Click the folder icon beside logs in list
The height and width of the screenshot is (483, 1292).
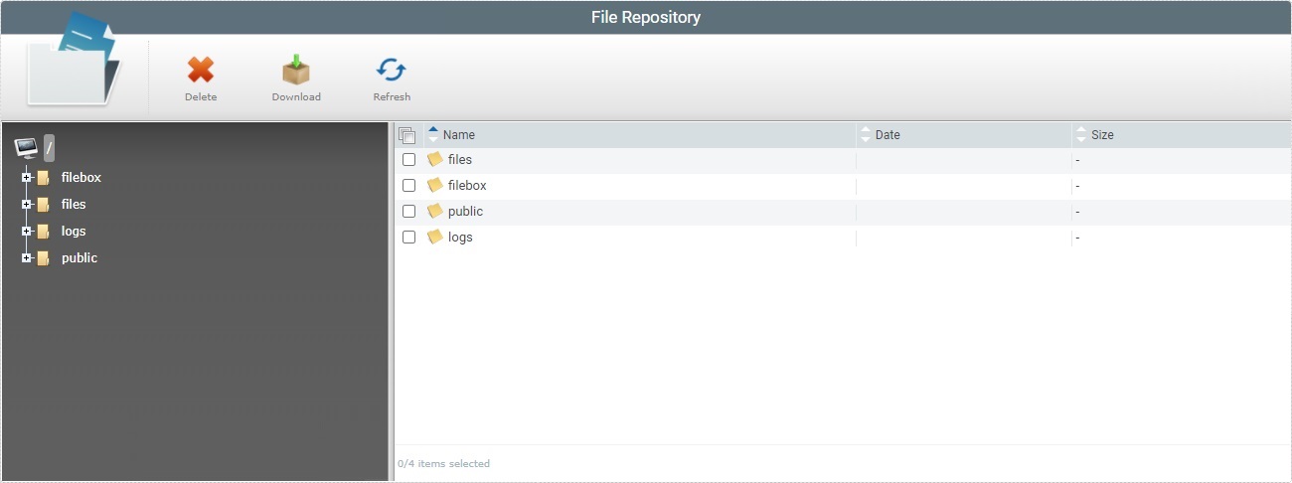pos(434,237)
